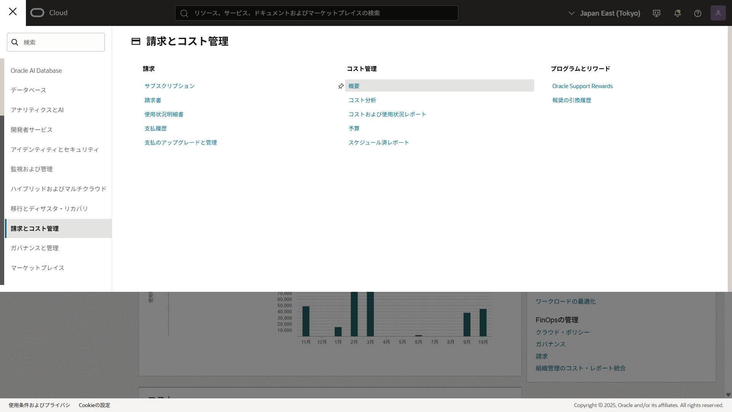Click the sidebar search magnifier icon
This screenshot has height=412, width=732.
tap(15, 42)
